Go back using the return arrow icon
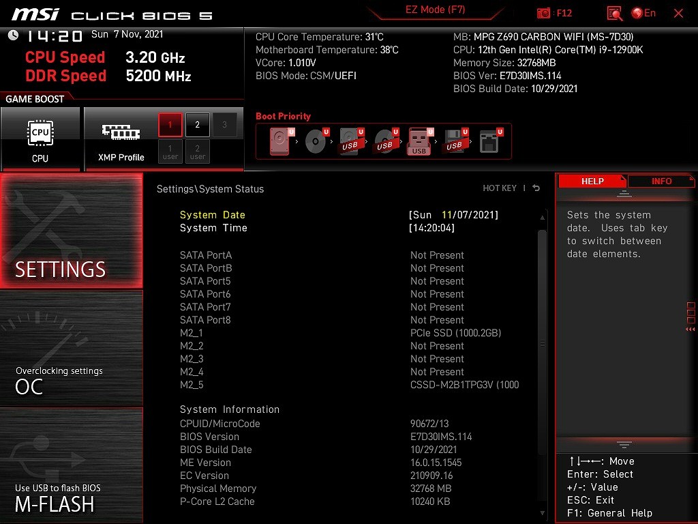This screenshot has width=698, height=524. (536, 188)
